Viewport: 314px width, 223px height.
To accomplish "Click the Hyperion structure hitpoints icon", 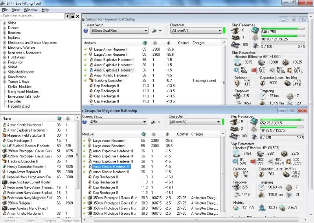I will (x=286, y=62).
